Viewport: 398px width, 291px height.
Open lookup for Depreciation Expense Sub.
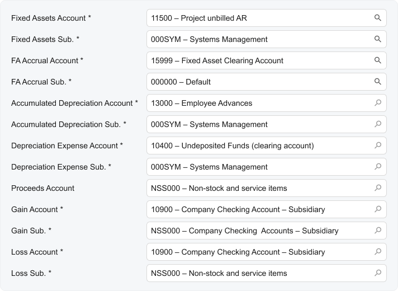[378, 167]
